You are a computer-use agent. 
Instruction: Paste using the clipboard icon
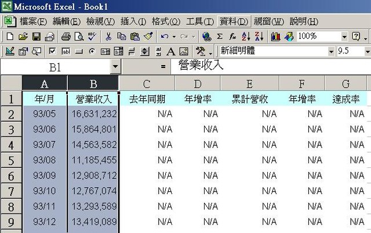click(135, 37)
